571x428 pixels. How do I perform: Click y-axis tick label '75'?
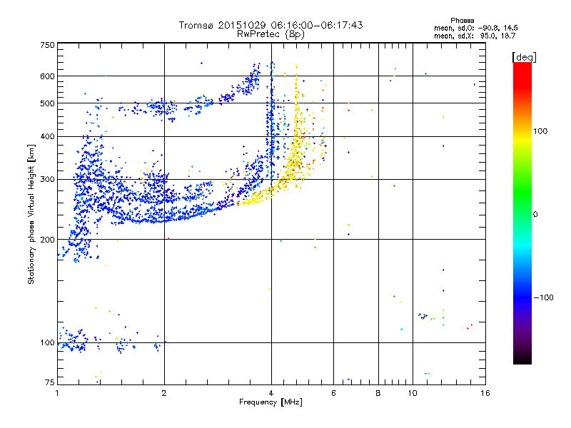click(50, 382)
